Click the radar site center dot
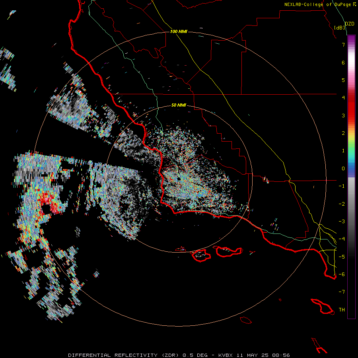358x358 pixels. 179,179
